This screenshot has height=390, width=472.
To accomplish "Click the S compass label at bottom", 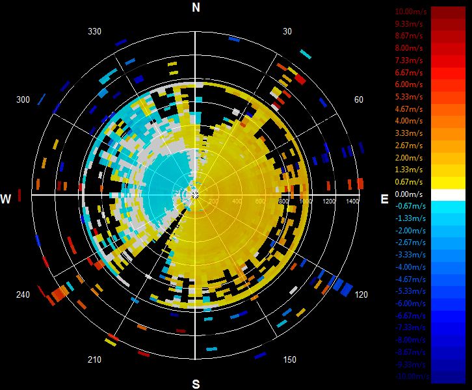I will [x=196, y=384].
